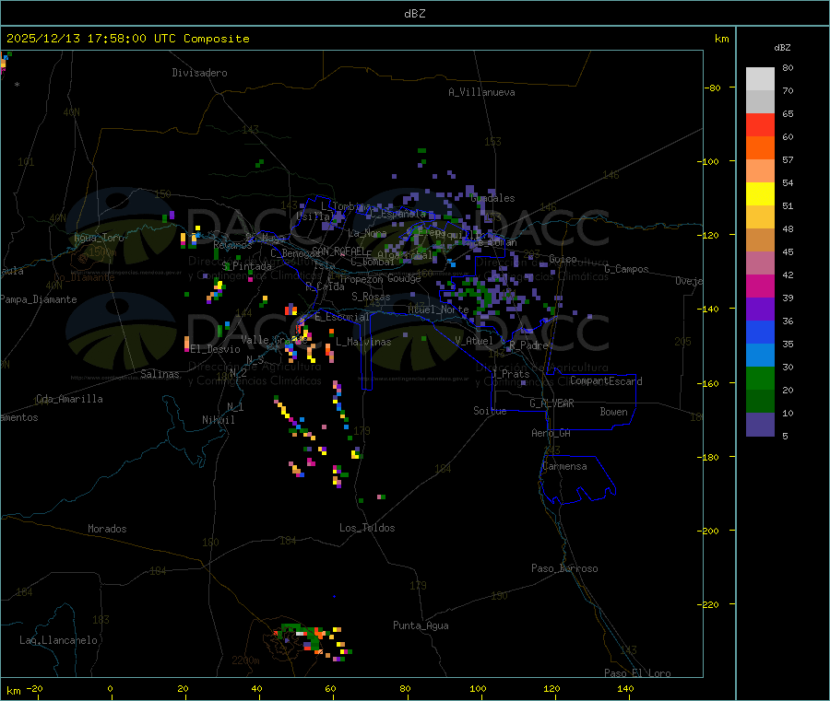The image size is (830, 701).
Task: Click the green 20-30 dBZ legend swatch
Action: (x=760, y=379)
